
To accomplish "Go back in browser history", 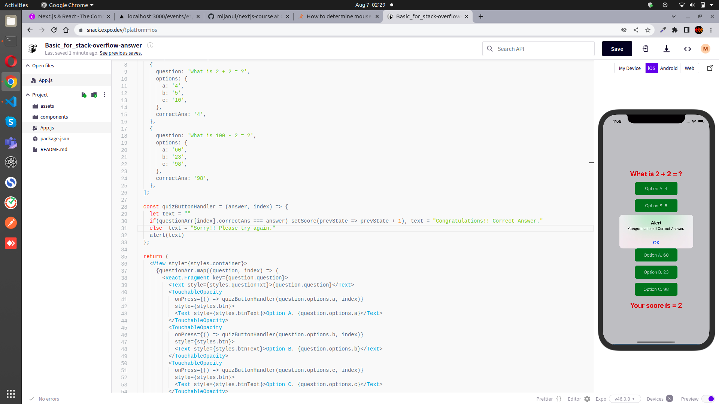I will point(30,30).
